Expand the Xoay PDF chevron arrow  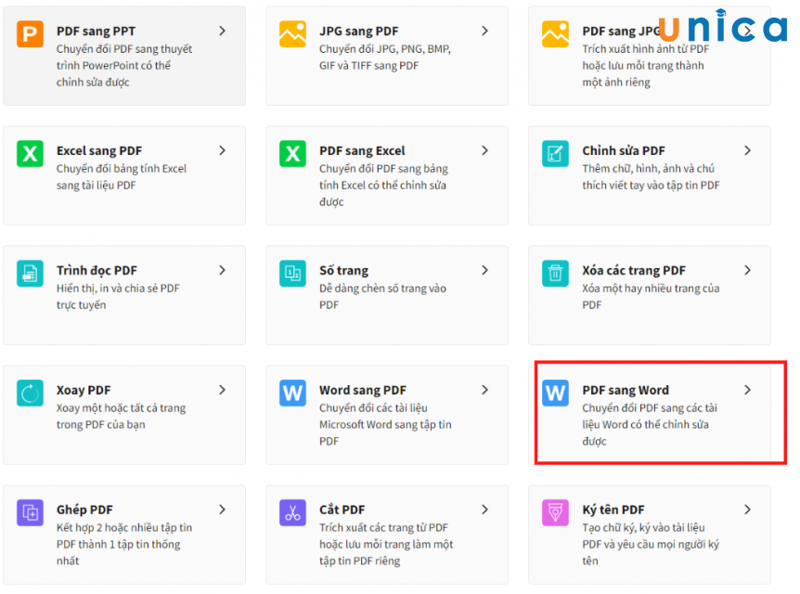222,390
